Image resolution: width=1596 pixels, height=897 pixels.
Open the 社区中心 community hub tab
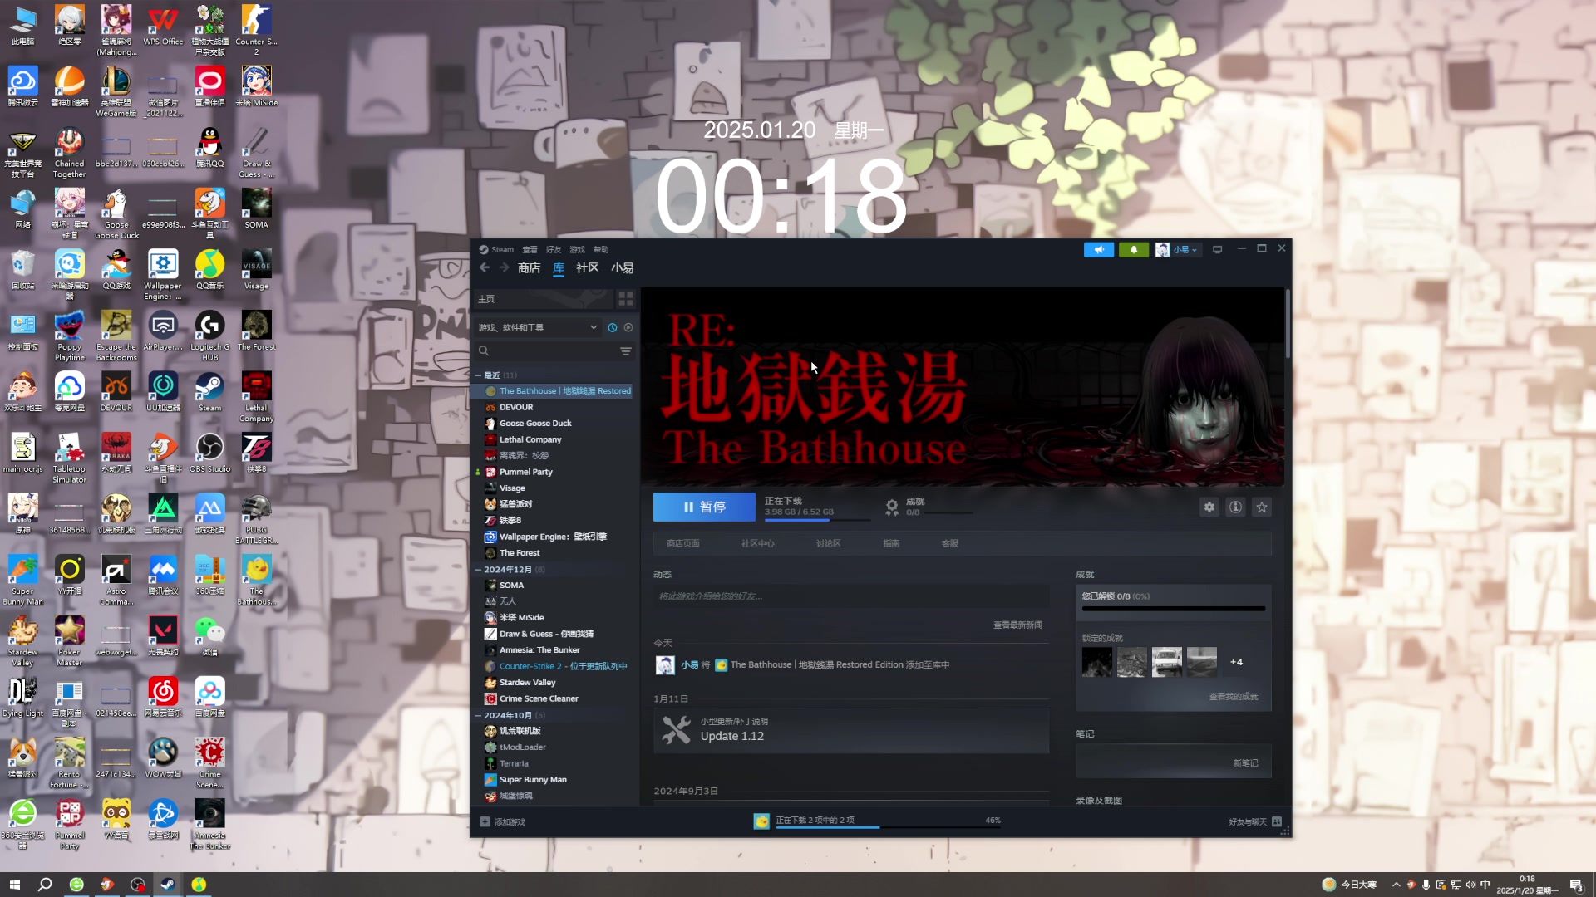[x=757, y=543]
